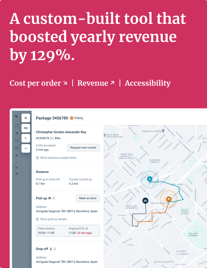This screenshot has width=207, height=268.
Task: Go to next package with down chevron
Action: [x=26, y=148]
